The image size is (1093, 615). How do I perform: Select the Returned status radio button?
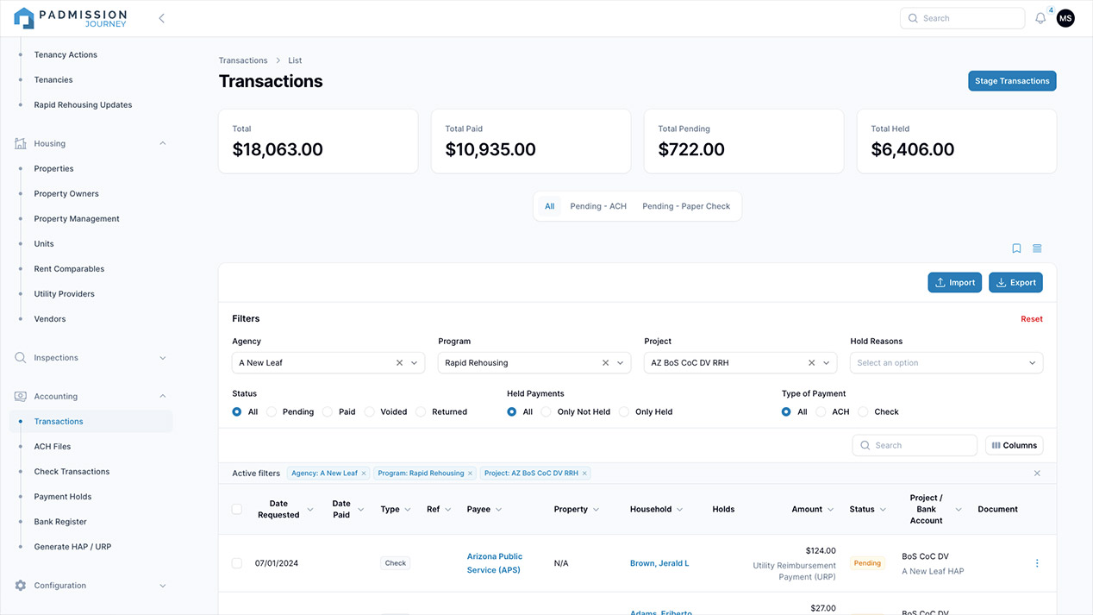[421, 412]
